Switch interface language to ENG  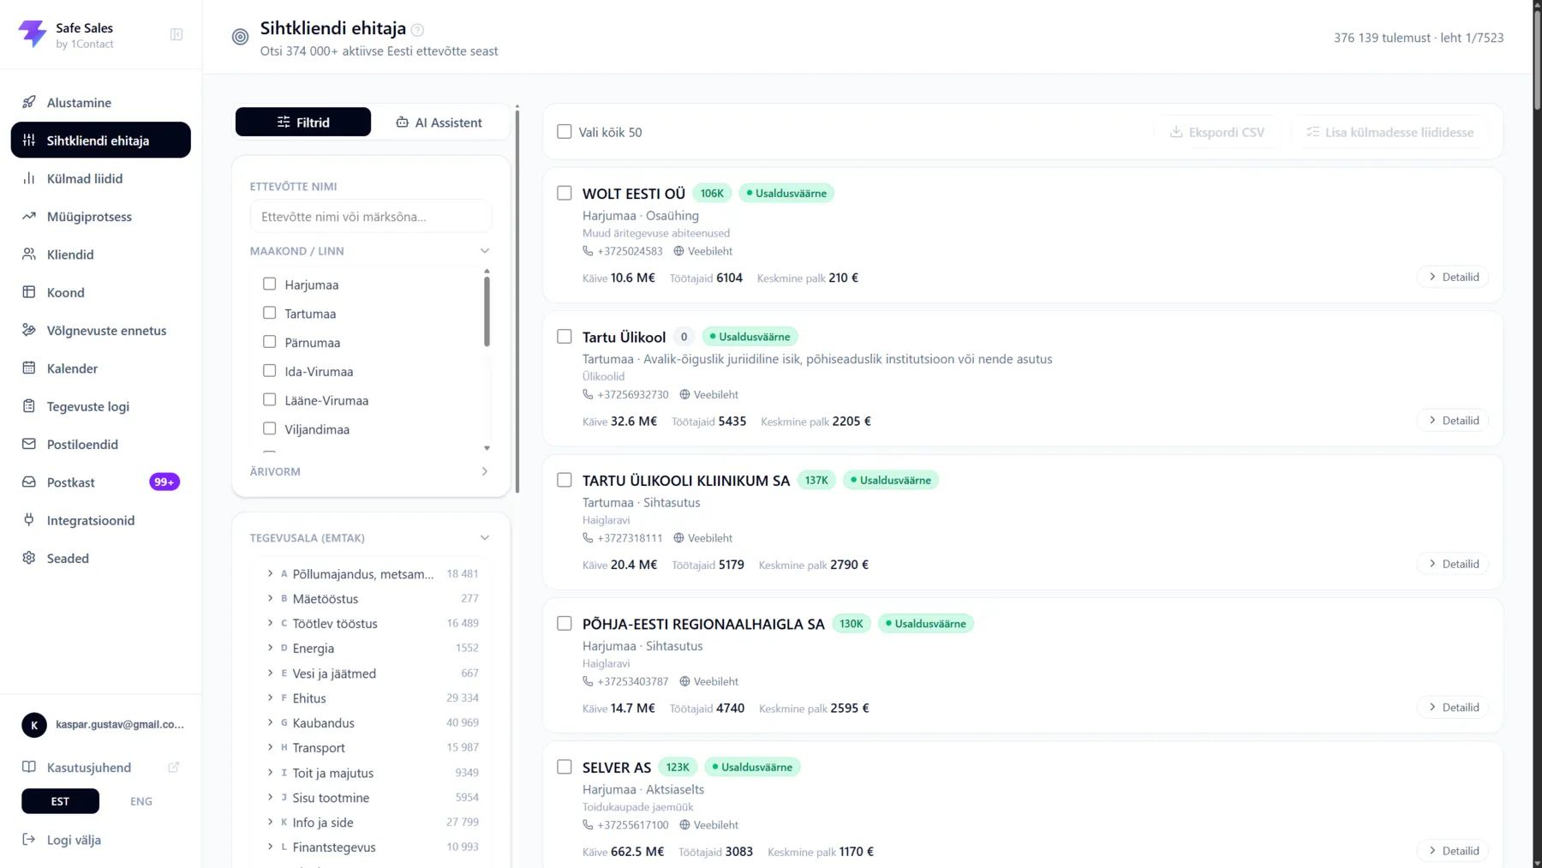point(141,802)
